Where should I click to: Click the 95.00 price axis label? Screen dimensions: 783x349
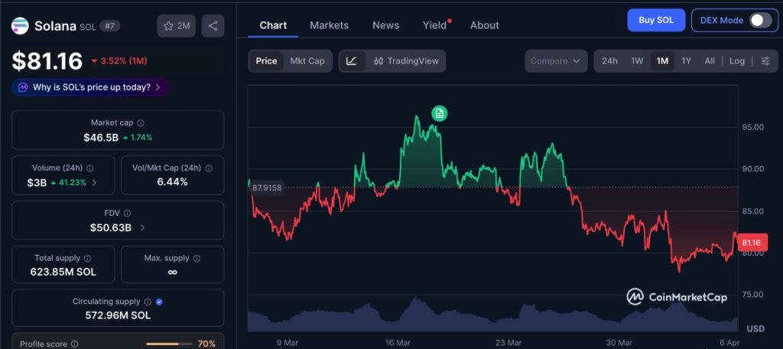click(x=753, y=128)
